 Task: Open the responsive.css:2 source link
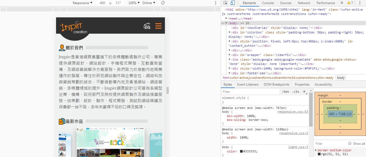pos(294,133)
